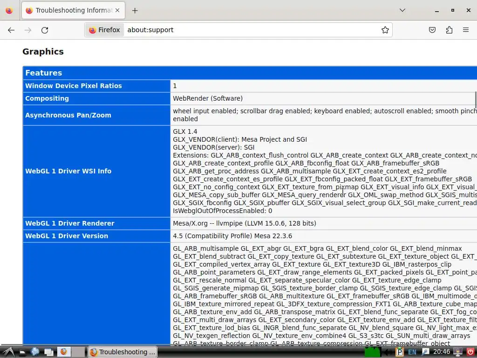This screenshot has width=477, height=358.
Task: Go forward with the forward arrow
Action: [28, 30]
